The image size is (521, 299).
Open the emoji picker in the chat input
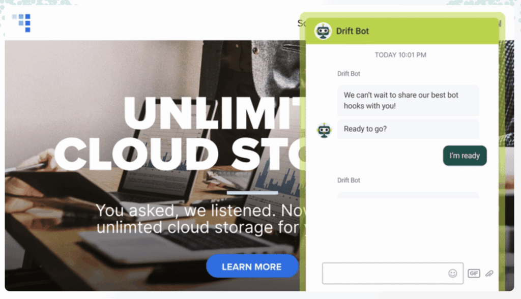click(x=452, y=273)
